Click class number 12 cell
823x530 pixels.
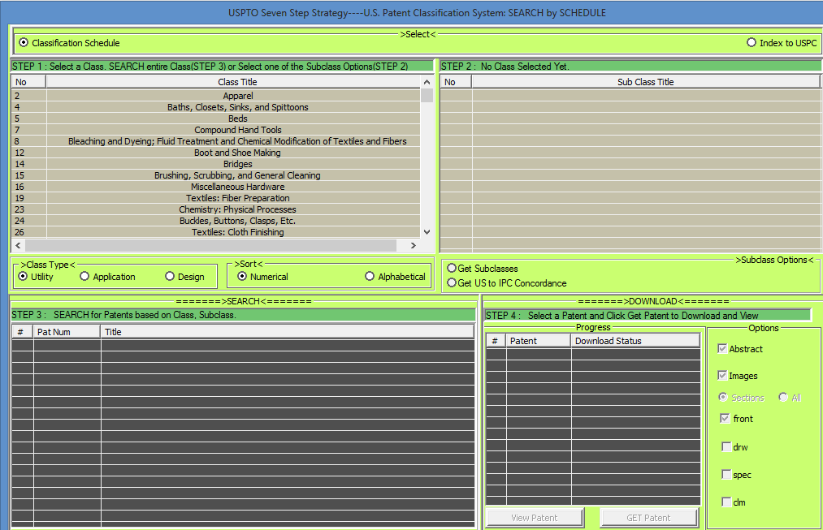coord(29,153)
